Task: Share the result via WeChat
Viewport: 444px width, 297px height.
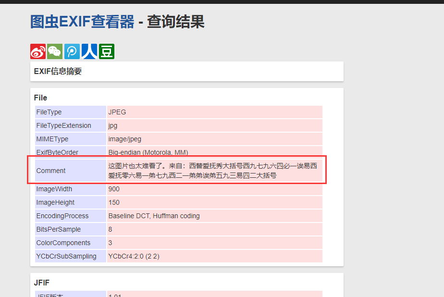Action: tap(54, 51)
